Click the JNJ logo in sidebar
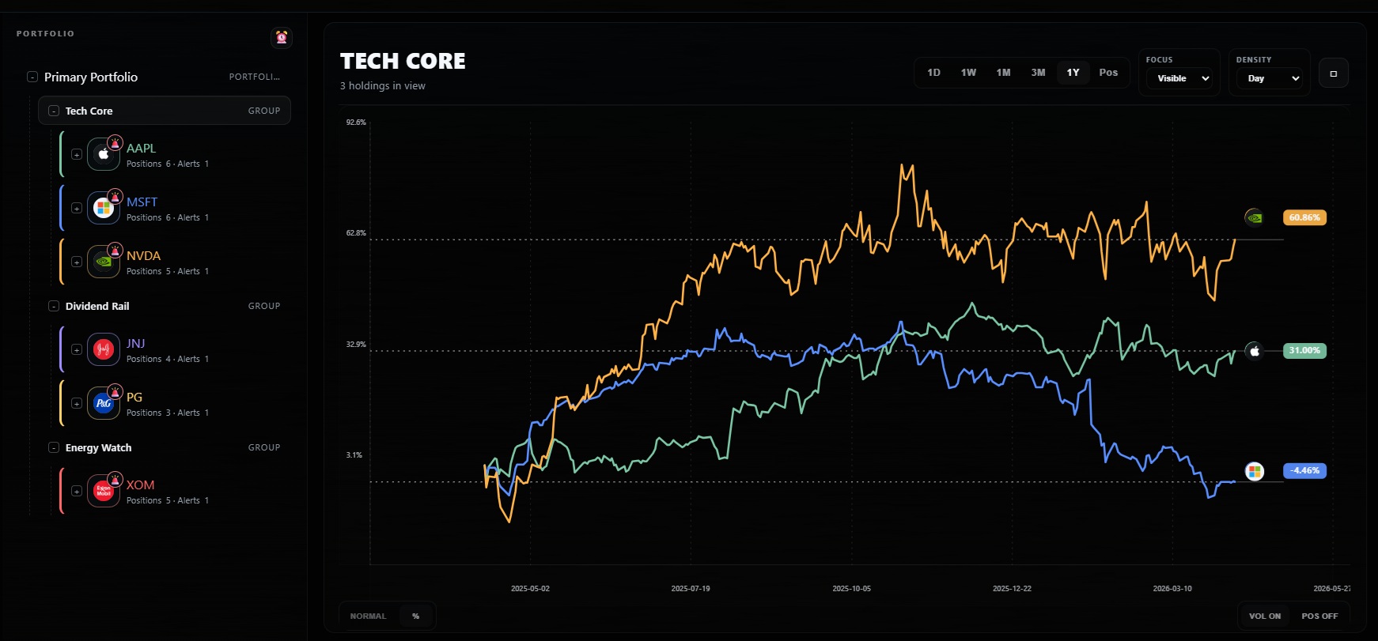This screenshot has width=1378, height=641. tap(104, 349)
